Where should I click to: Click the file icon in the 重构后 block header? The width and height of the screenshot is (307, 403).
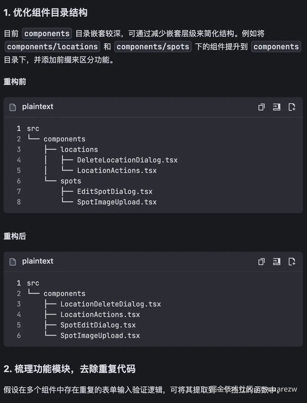(13, 262)
